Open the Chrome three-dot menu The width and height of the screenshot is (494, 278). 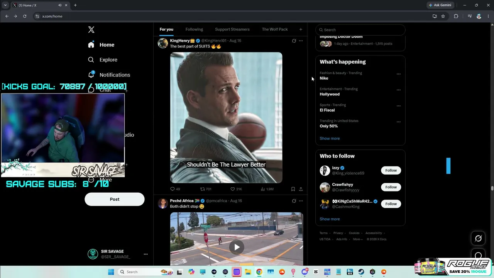(x=488, y=16)
